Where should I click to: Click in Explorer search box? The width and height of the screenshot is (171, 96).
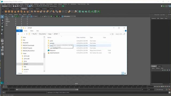pyautogui.click(x=120, y=34)
